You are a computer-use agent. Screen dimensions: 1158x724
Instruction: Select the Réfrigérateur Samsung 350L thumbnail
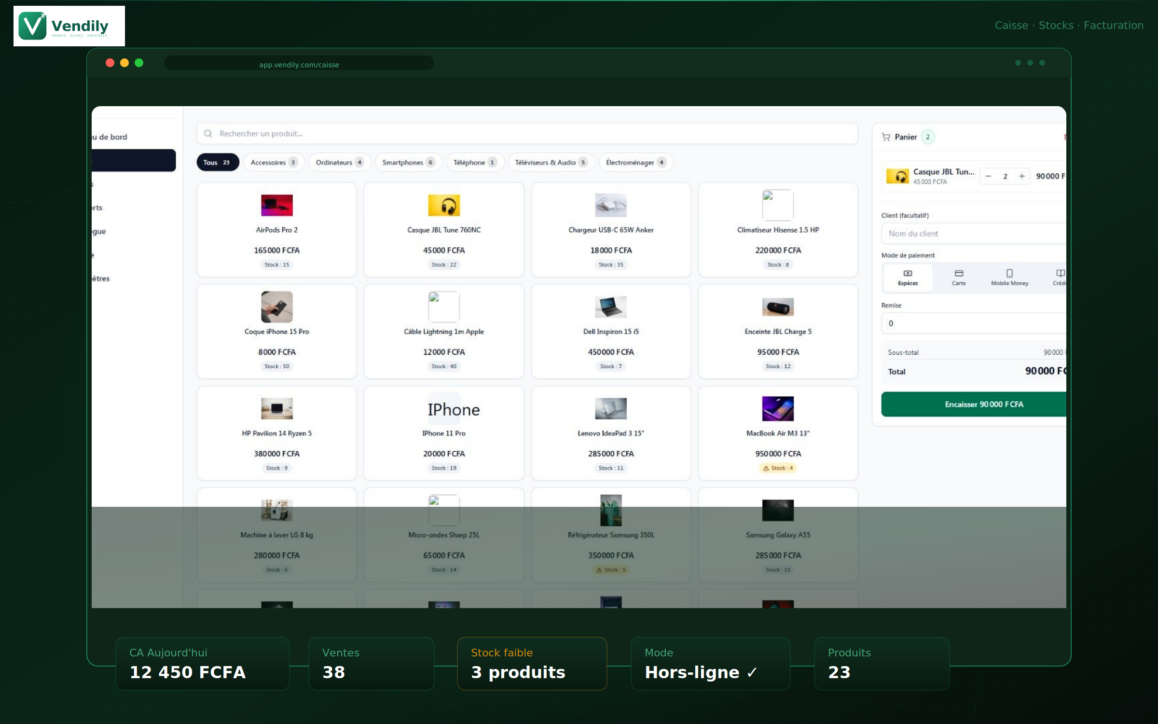[611, 511]
